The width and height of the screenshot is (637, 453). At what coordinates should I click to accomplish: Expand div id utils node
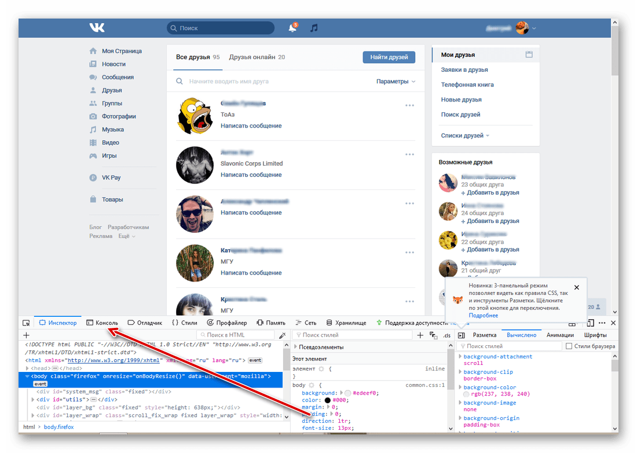pos(33,399)
